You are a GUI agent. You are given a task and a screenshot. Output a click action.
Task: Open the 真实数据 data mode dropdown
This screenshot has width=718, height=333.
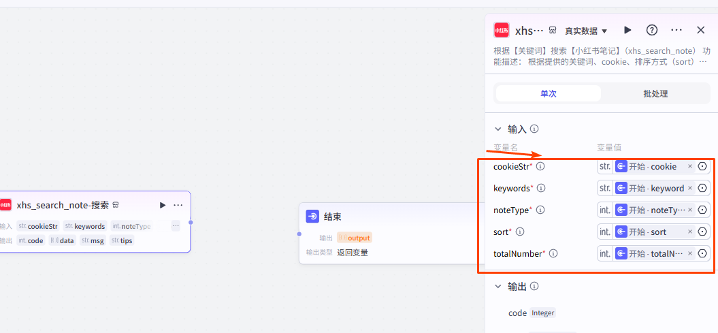click(x=586, y=31)
